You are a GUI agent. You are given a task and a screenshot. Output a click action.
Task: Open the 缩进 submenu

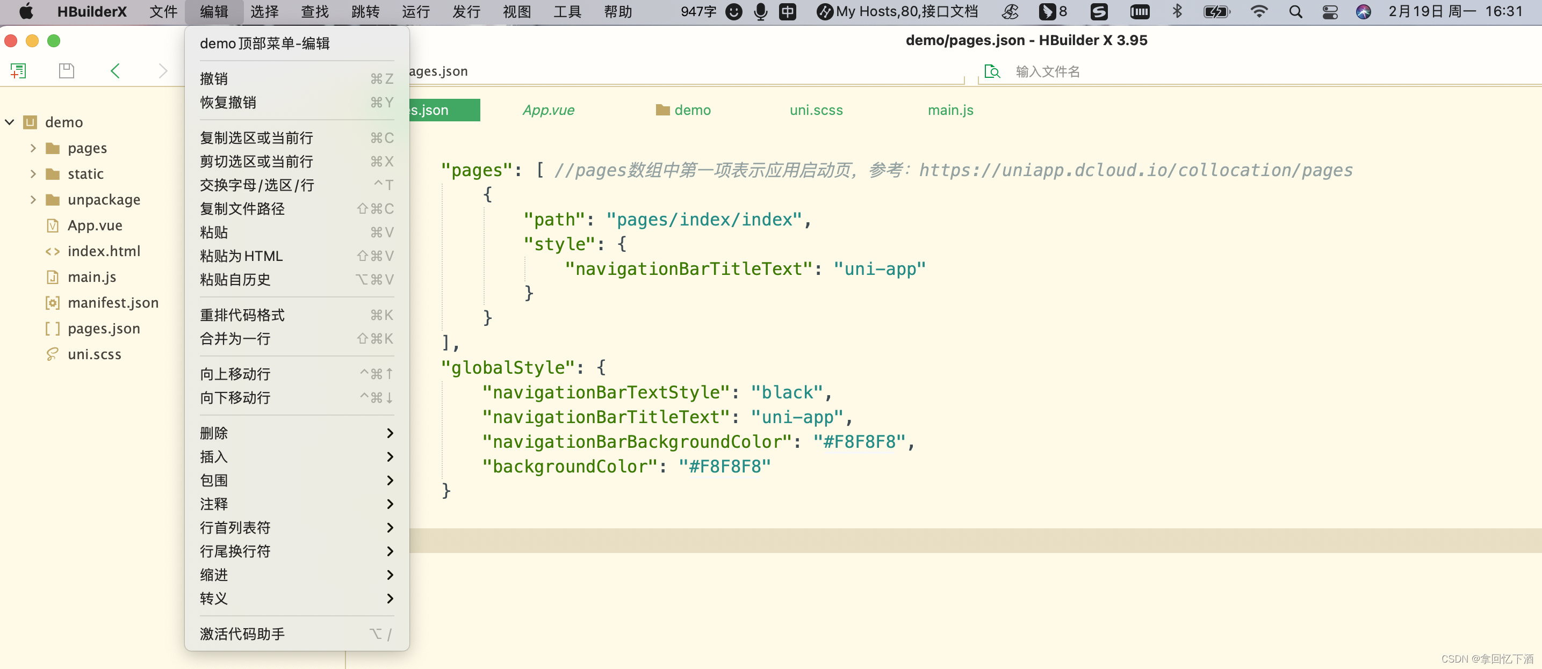coord(297,575)
